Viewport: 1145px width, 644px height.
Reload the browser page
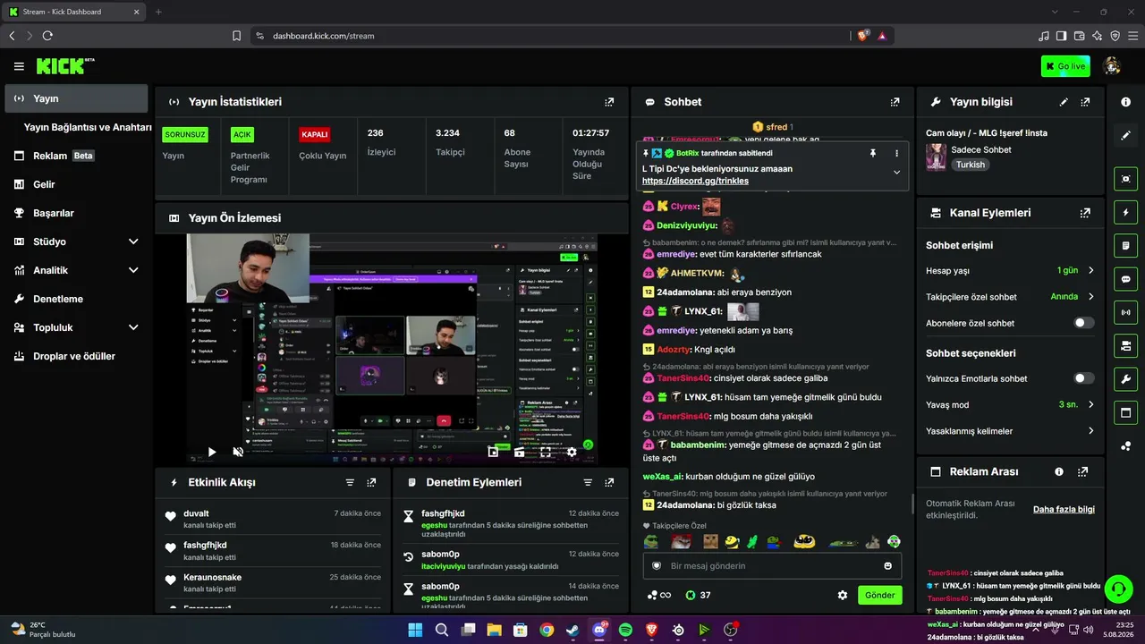click(x=47, y=36)
